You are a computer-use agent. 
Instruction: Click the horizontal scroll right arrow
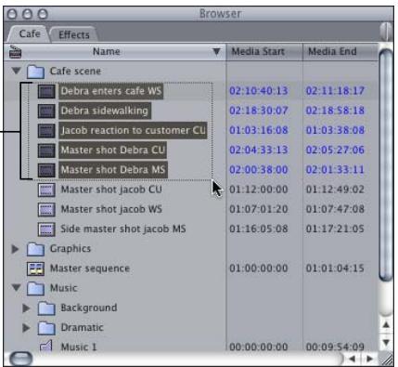tap(370, 360)
